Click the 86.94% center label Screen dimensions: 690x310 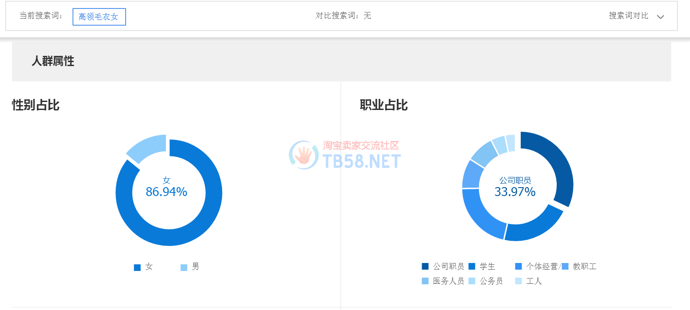point(167,192)
